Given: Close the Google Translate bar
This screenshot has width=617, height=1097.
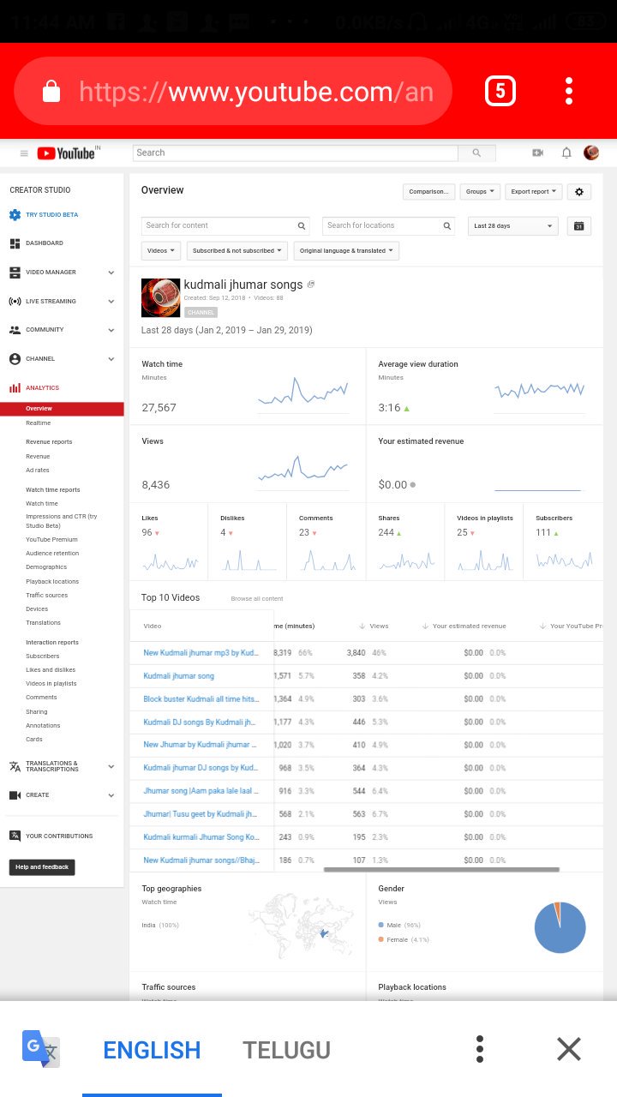Looking at the screenshot, I should click(569, 1049).
